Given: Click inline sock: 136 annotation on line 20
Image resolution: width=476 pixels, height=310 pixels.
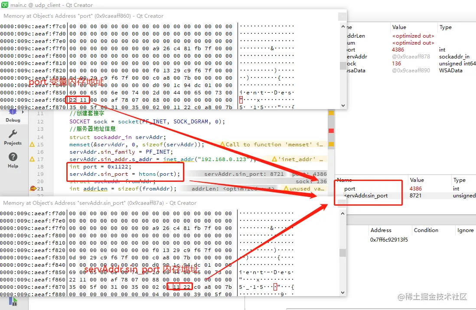Looking at the screenshot, I should click(x=311, y=181).
